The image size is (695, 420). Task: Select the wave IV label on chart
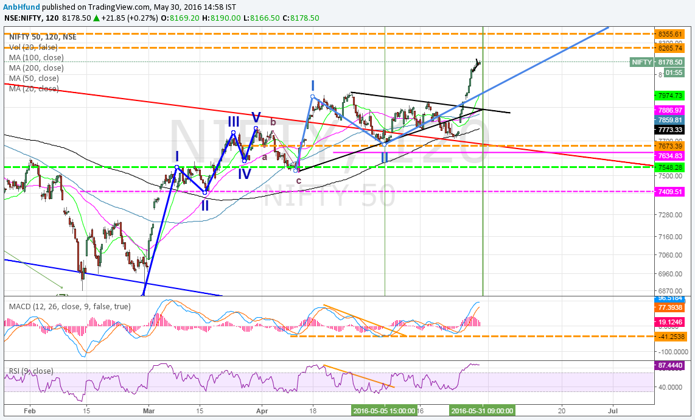(x=244, y=173)
